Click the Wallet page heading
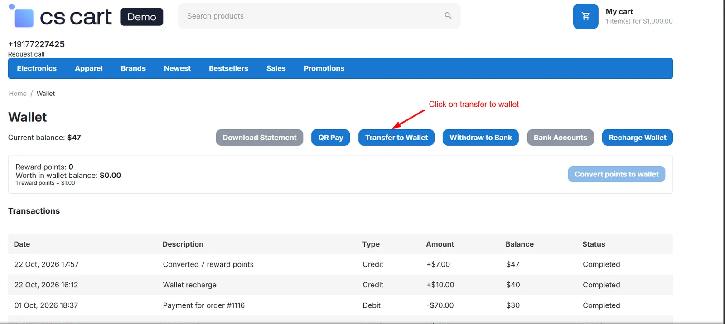 pos(28,117)
